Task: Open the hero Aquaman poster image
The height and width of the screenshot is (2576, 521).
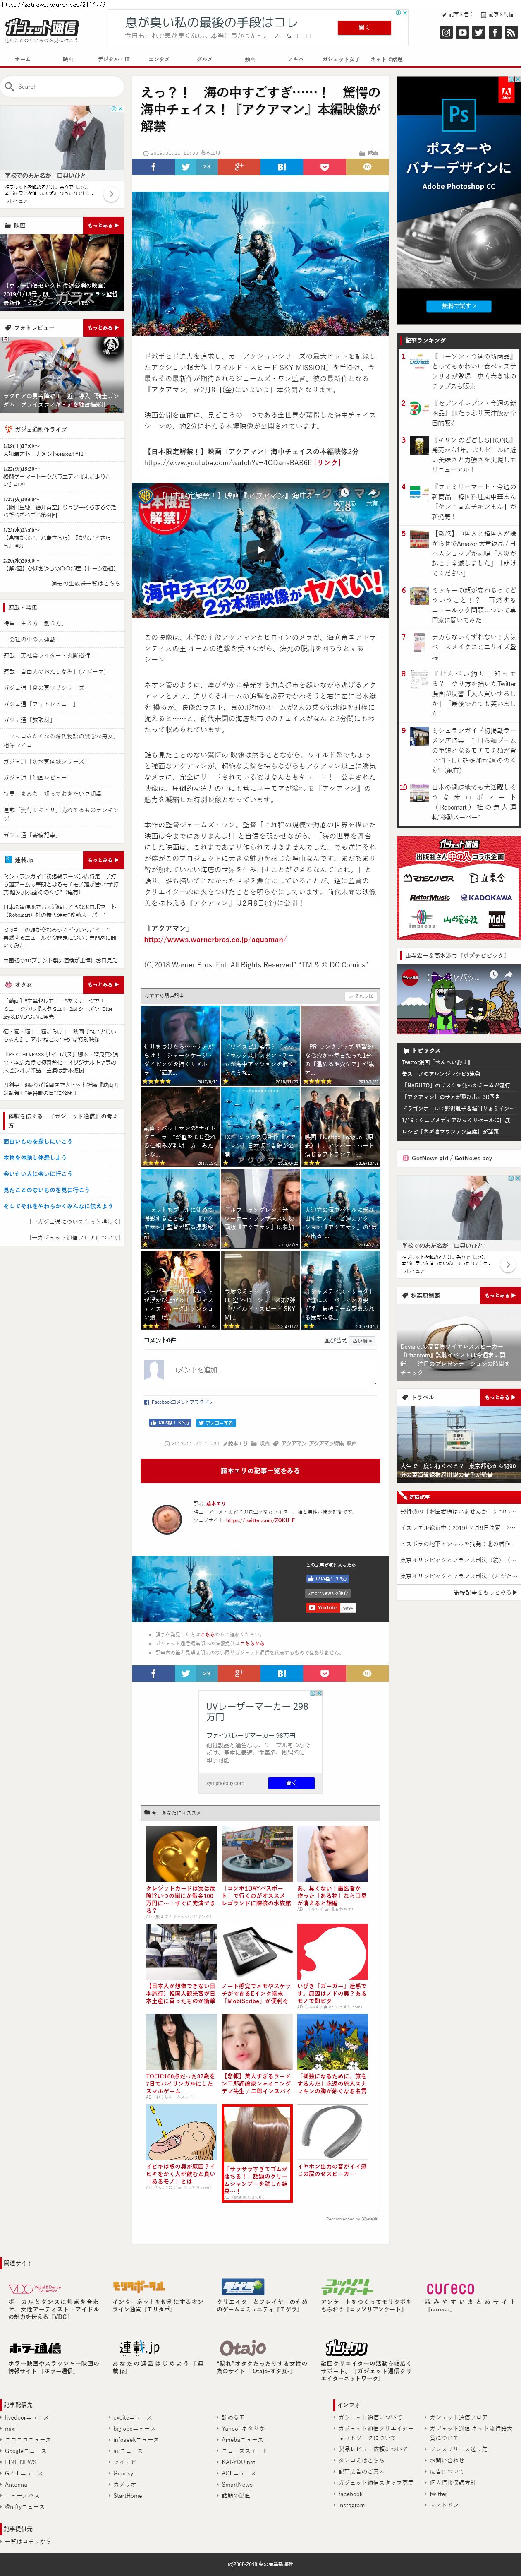Action: pyautogui.click(x=260, y=264)
